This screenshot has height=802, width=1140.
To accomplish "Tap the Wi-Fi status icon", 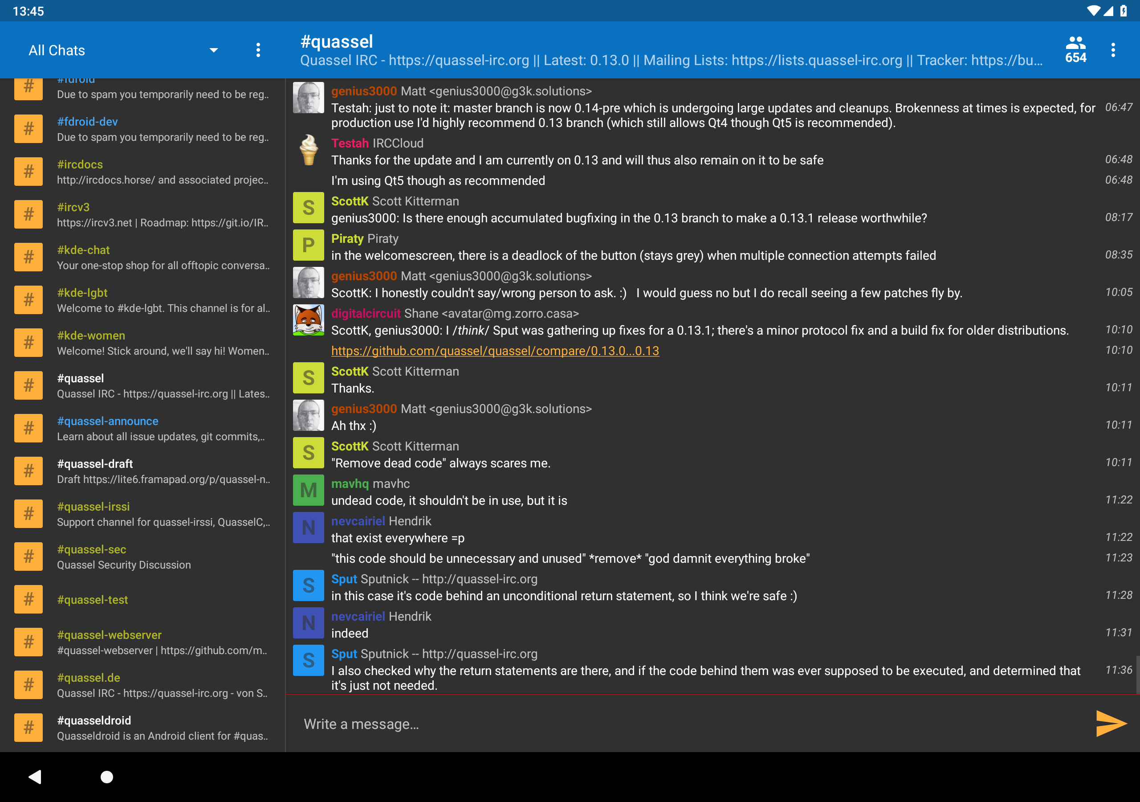I will pos(1093,11).
